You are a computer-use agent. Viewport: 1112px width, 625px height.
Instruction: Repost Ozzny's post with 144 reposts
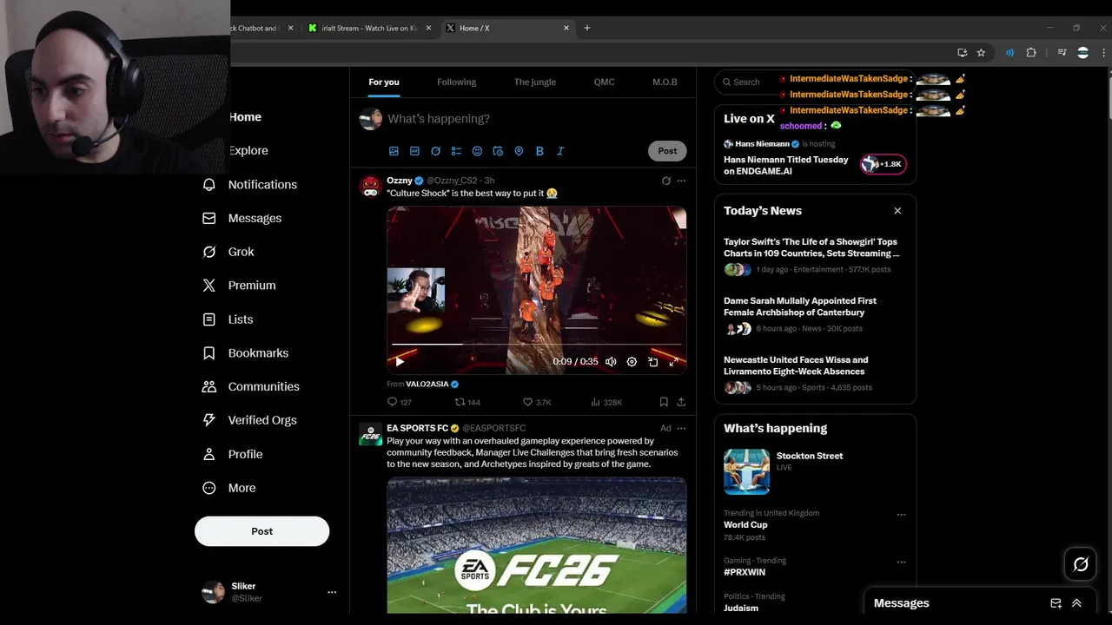click(x=468, y=402)
